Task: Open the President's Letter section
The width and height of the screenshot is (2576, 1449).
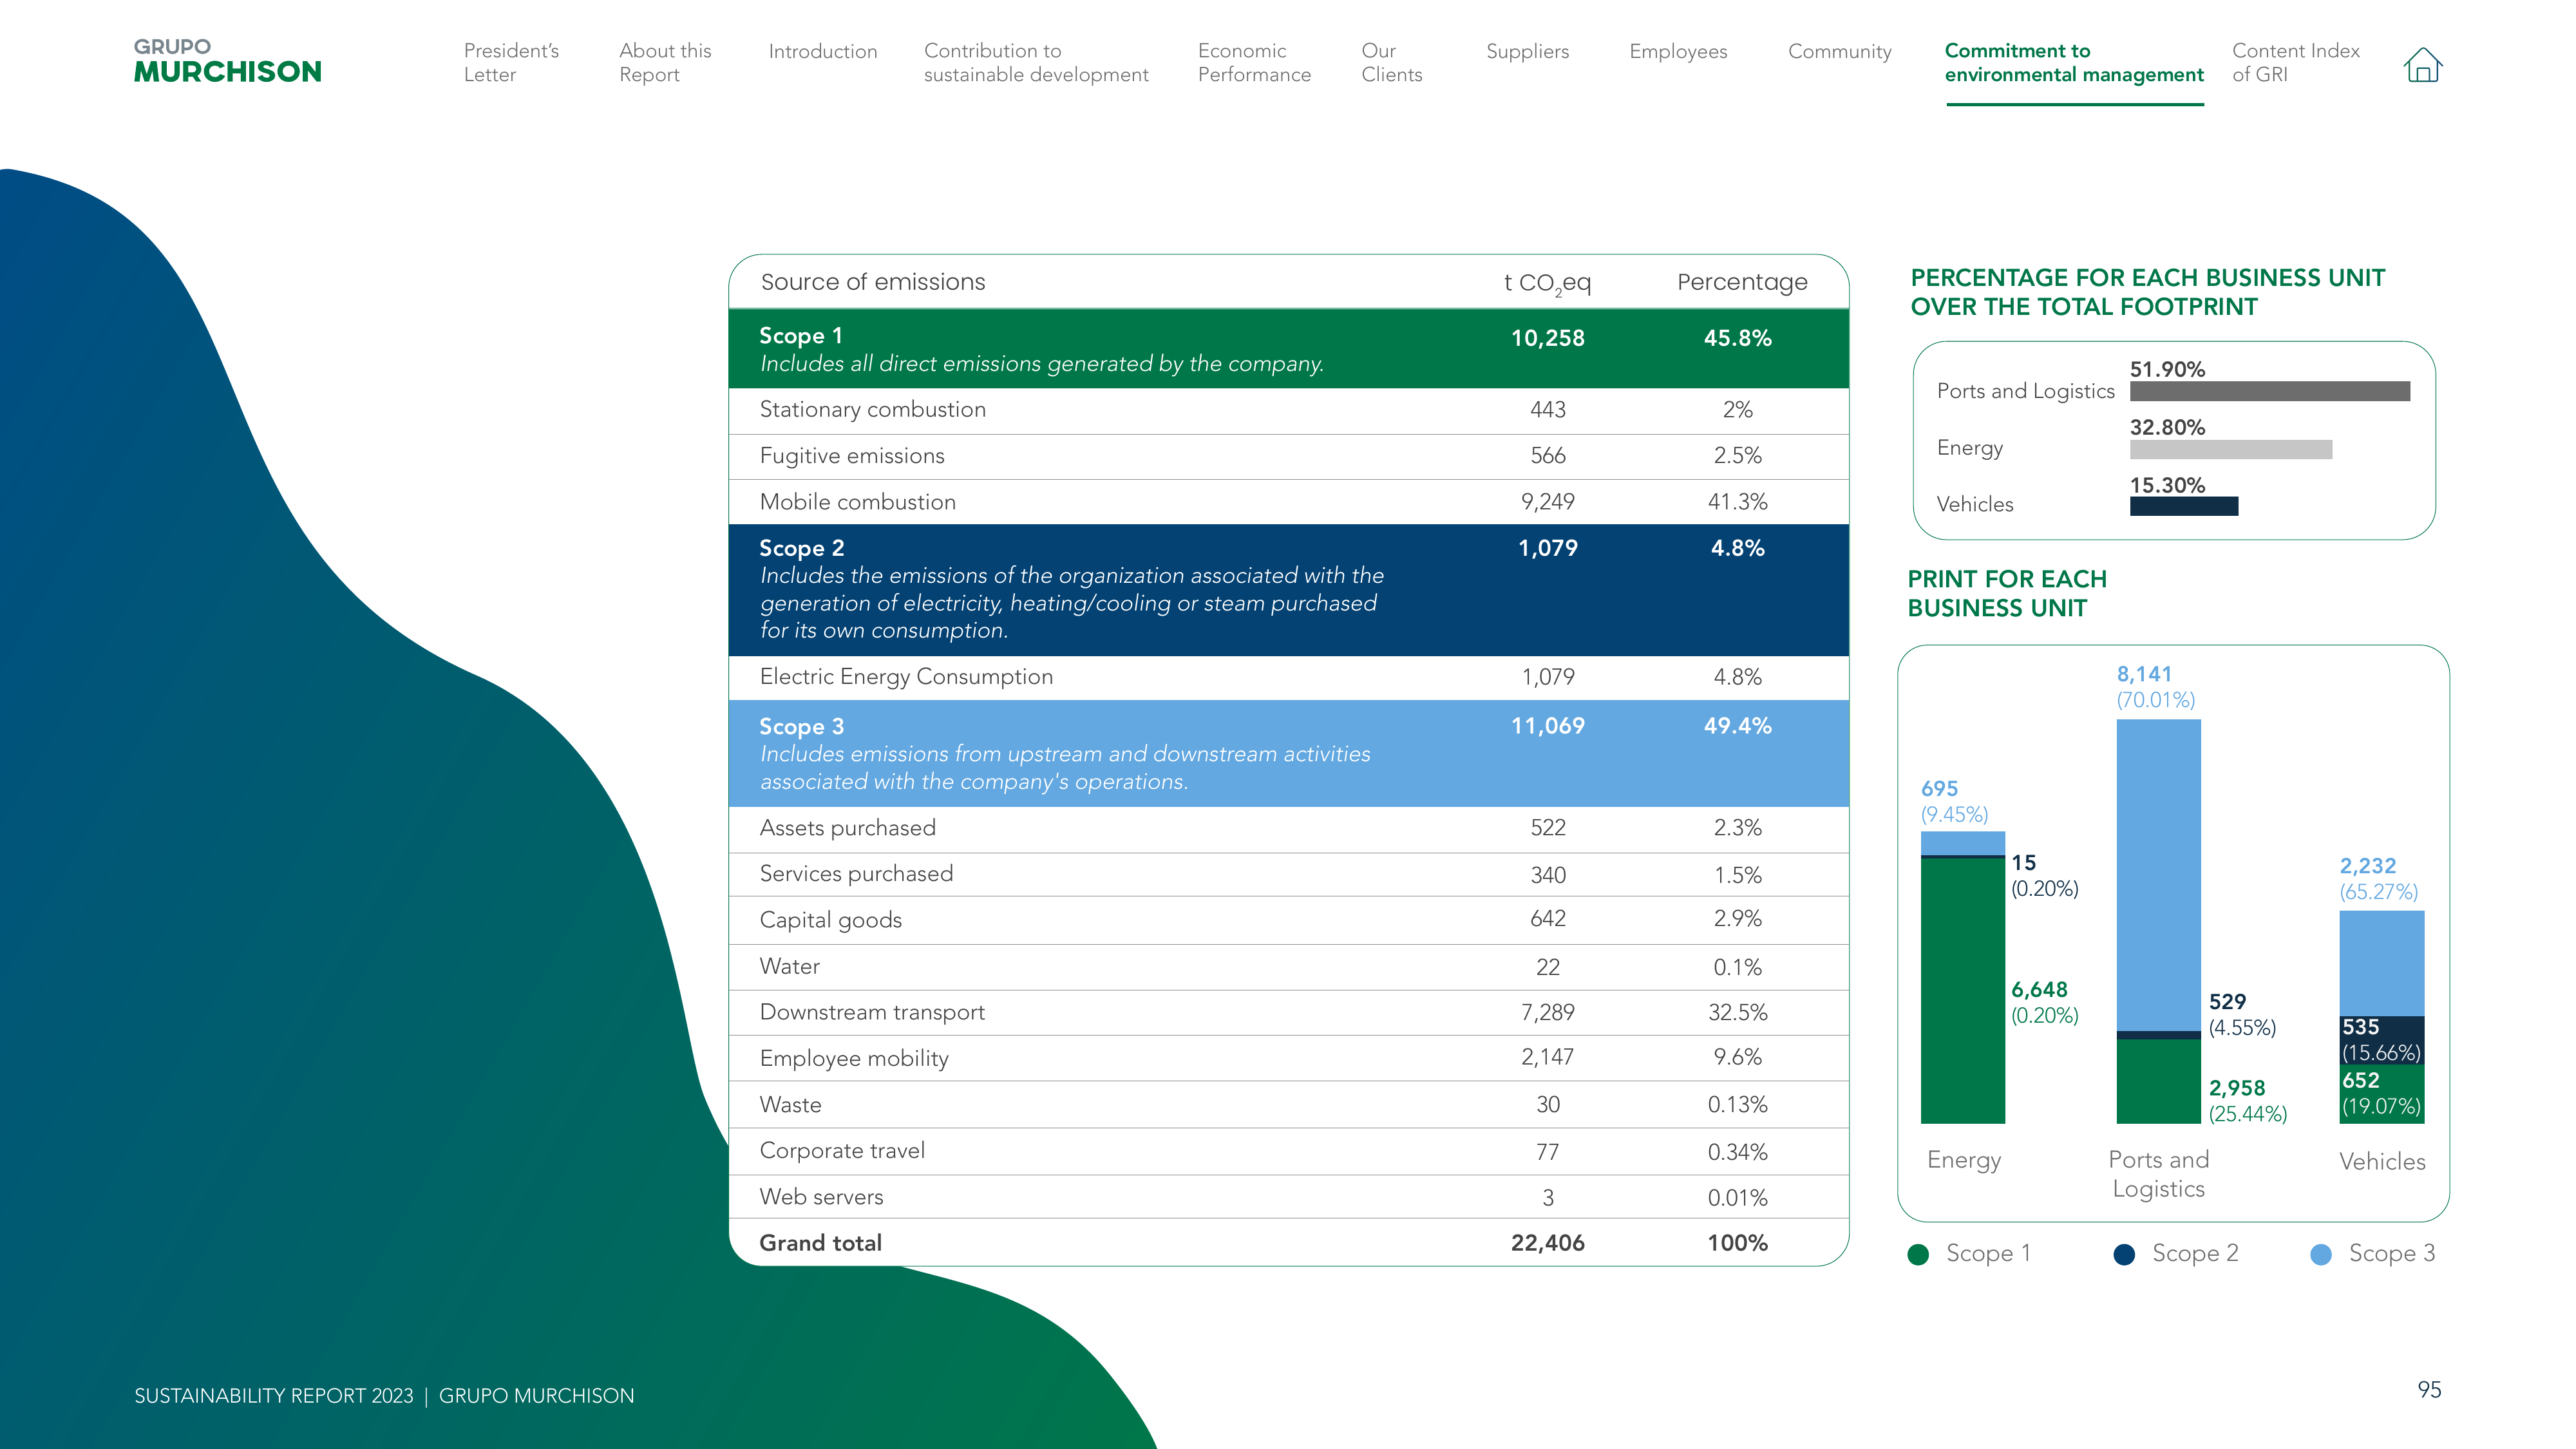Action: [x=511, y=62]
